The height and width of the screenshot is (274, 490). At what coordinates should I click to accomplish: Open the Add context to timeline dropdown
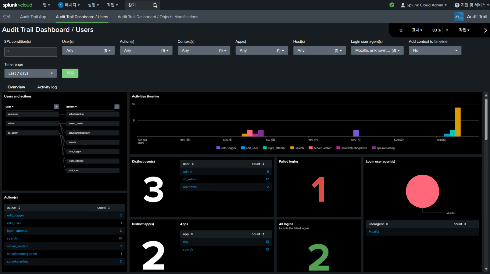coord(435,51)
